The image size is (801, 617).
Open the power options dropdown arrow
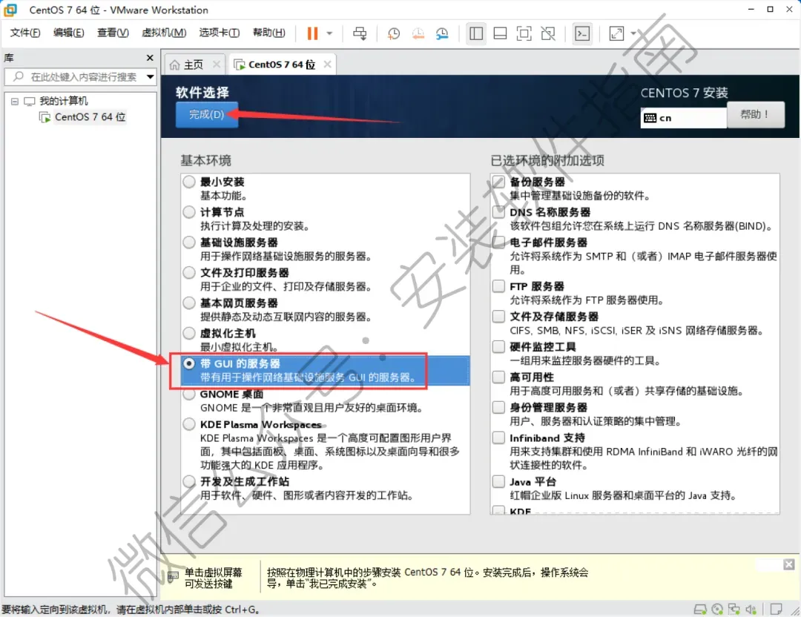click(x=329, y=33)
